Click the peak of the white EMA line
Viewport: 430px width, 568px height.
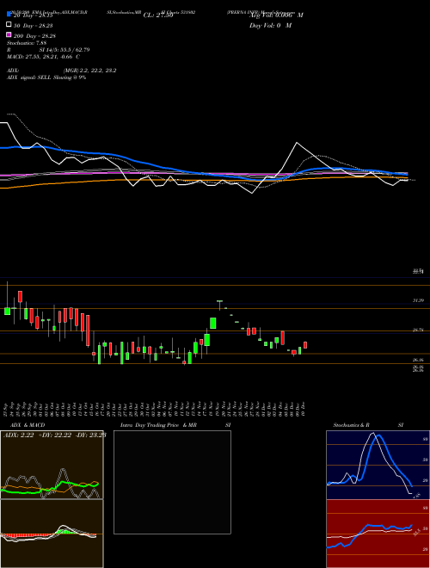pos(297,142)
